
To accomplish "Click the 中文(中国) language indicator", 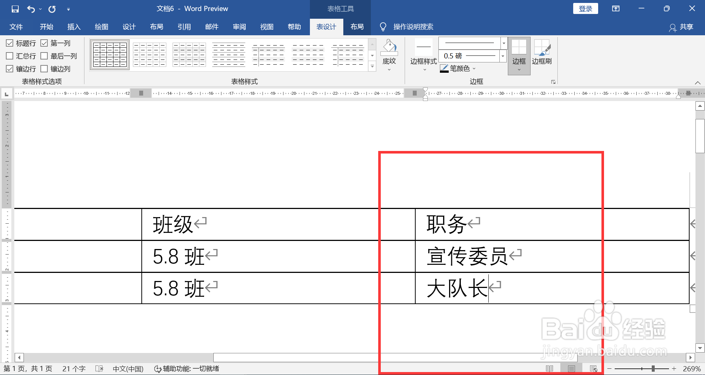I will click(x=128, y=368).
